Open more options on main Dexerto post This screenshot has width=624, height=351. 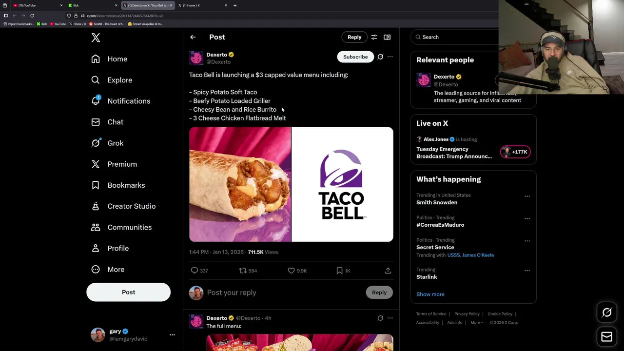(390, 57)
